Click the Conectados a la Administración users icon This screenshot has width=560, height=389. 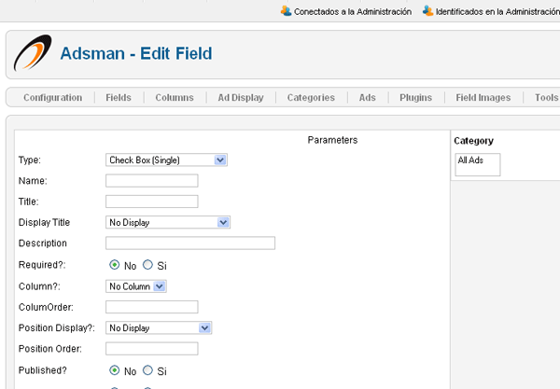287,11
